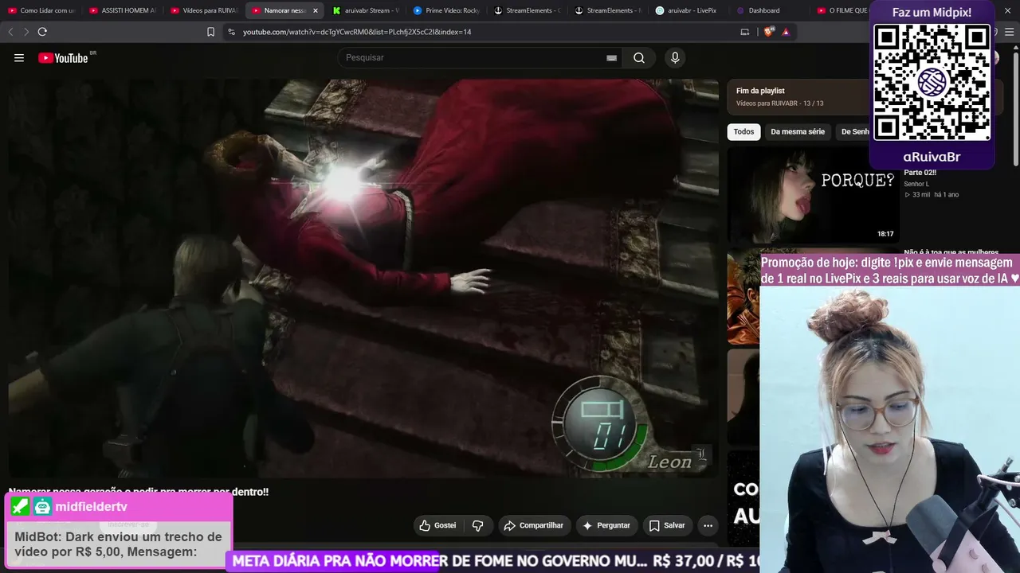Image resolution: width=1020 pixels, height=573 pixels.
Task: Click the cast screen icon in address bar
Action: coord(745,32)
